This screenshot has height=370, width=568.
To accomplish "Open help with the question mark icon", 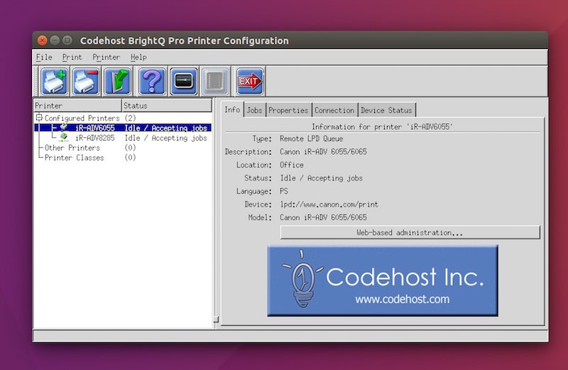I will click(x=152, y=81).
